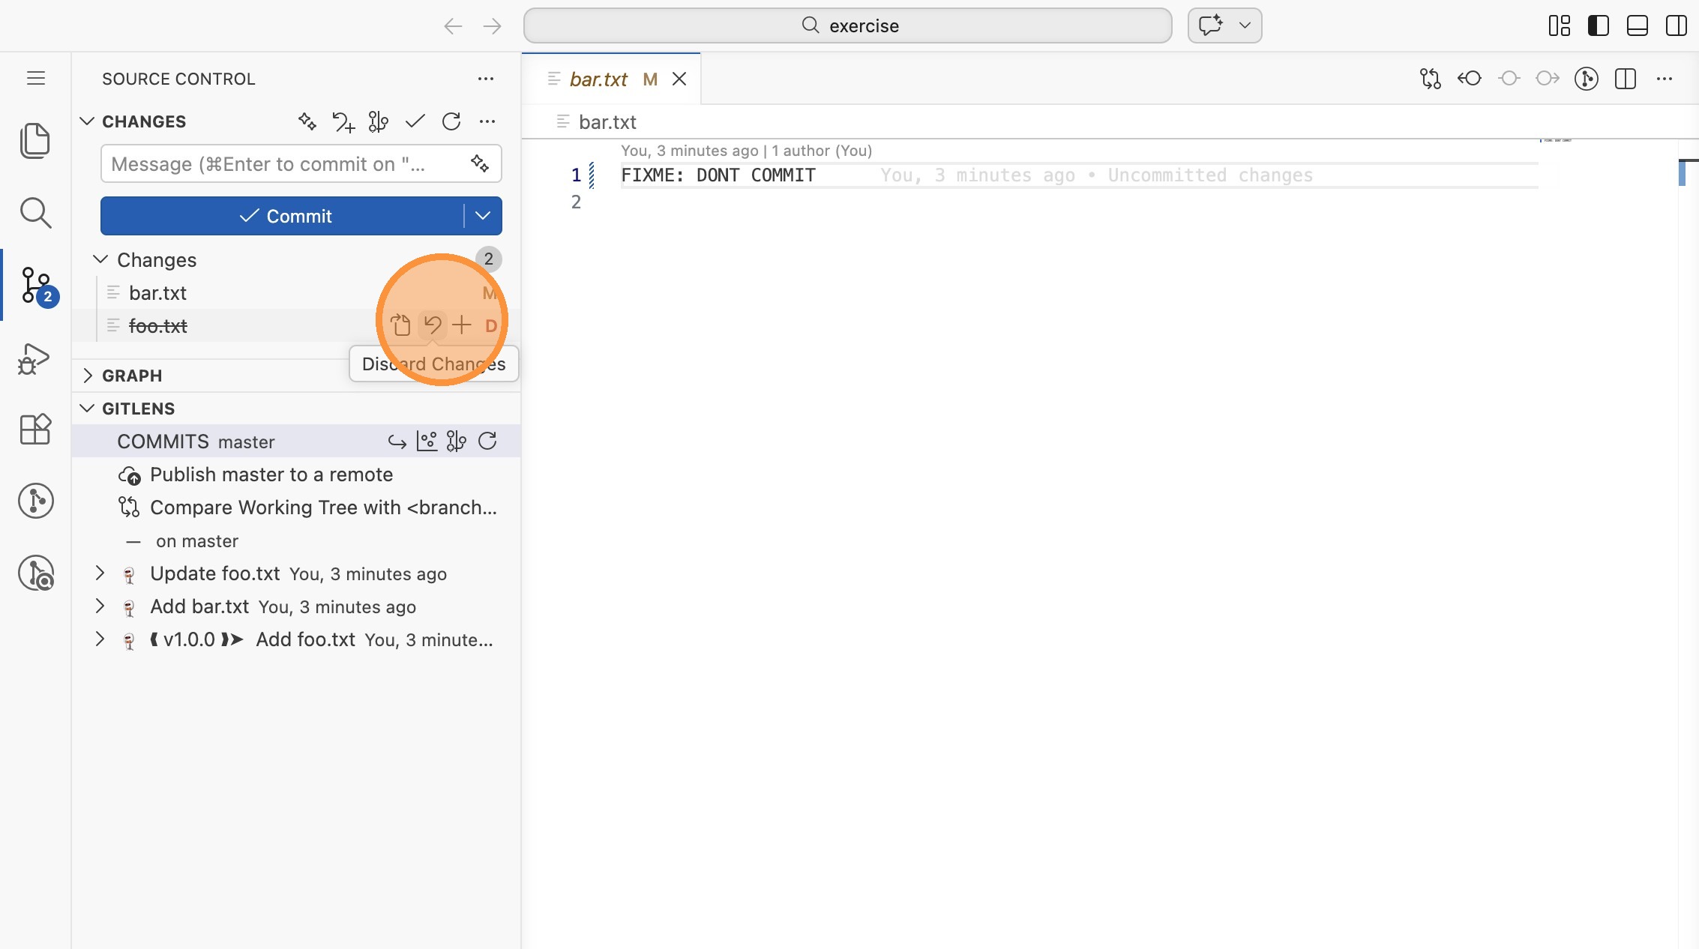Open the Explorer view in activity bar
1699x949 pixels.
pyautogui.click(x=35, y=141)
